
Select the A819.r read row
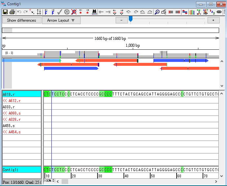point(22,94)
